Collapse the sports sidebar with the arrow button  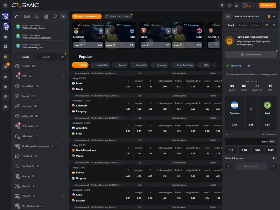click(63, 16)
